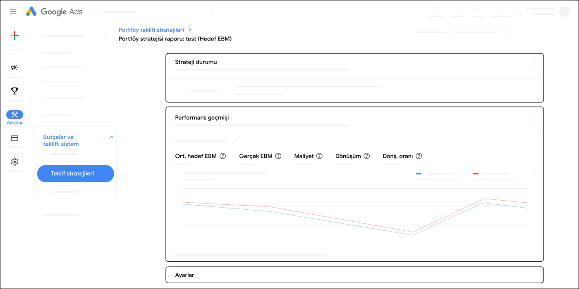The height and width of the screenshot is (289, 579).
Task: Click the Teklif stratejileri button
Action: click(75, 173)
